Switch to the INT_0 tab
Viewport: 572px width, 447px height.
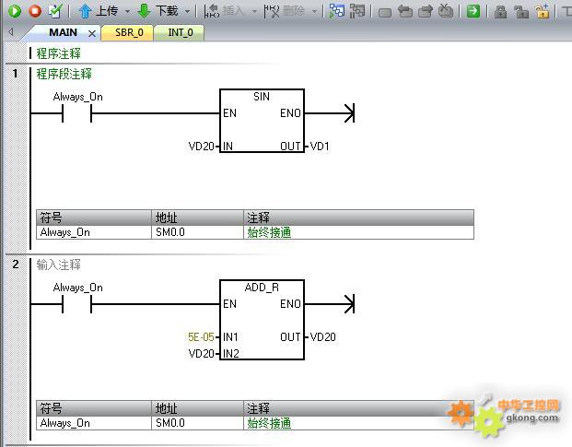point(181,32)
